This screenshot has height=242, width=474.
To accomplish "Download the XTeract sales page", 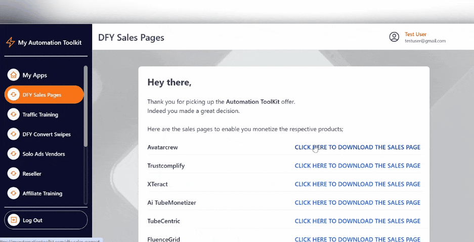I will point(357,184).
